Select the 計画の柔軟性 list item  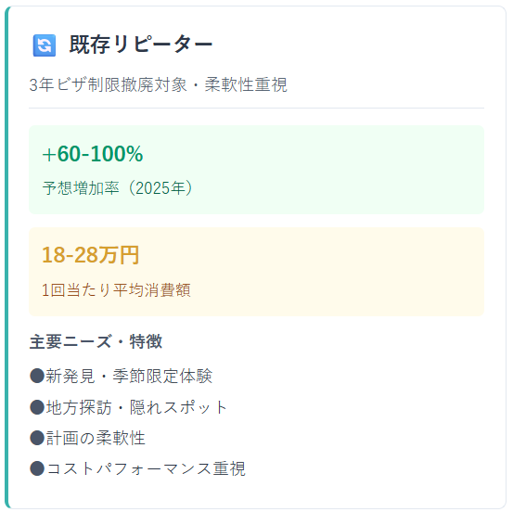pyautogui.click(x=87, y=438)
